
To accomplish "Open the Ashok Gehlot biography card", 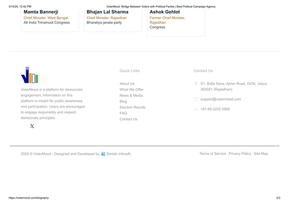I will tap(176, 23).
